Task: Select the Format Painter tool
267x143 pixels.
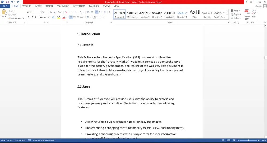Action: (x=16, y=18)
